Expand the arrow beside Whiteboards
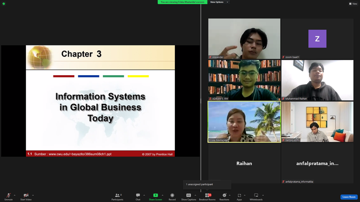Viewport: 360px width, 202px height. pyautogui.click(x=263, y=195)
